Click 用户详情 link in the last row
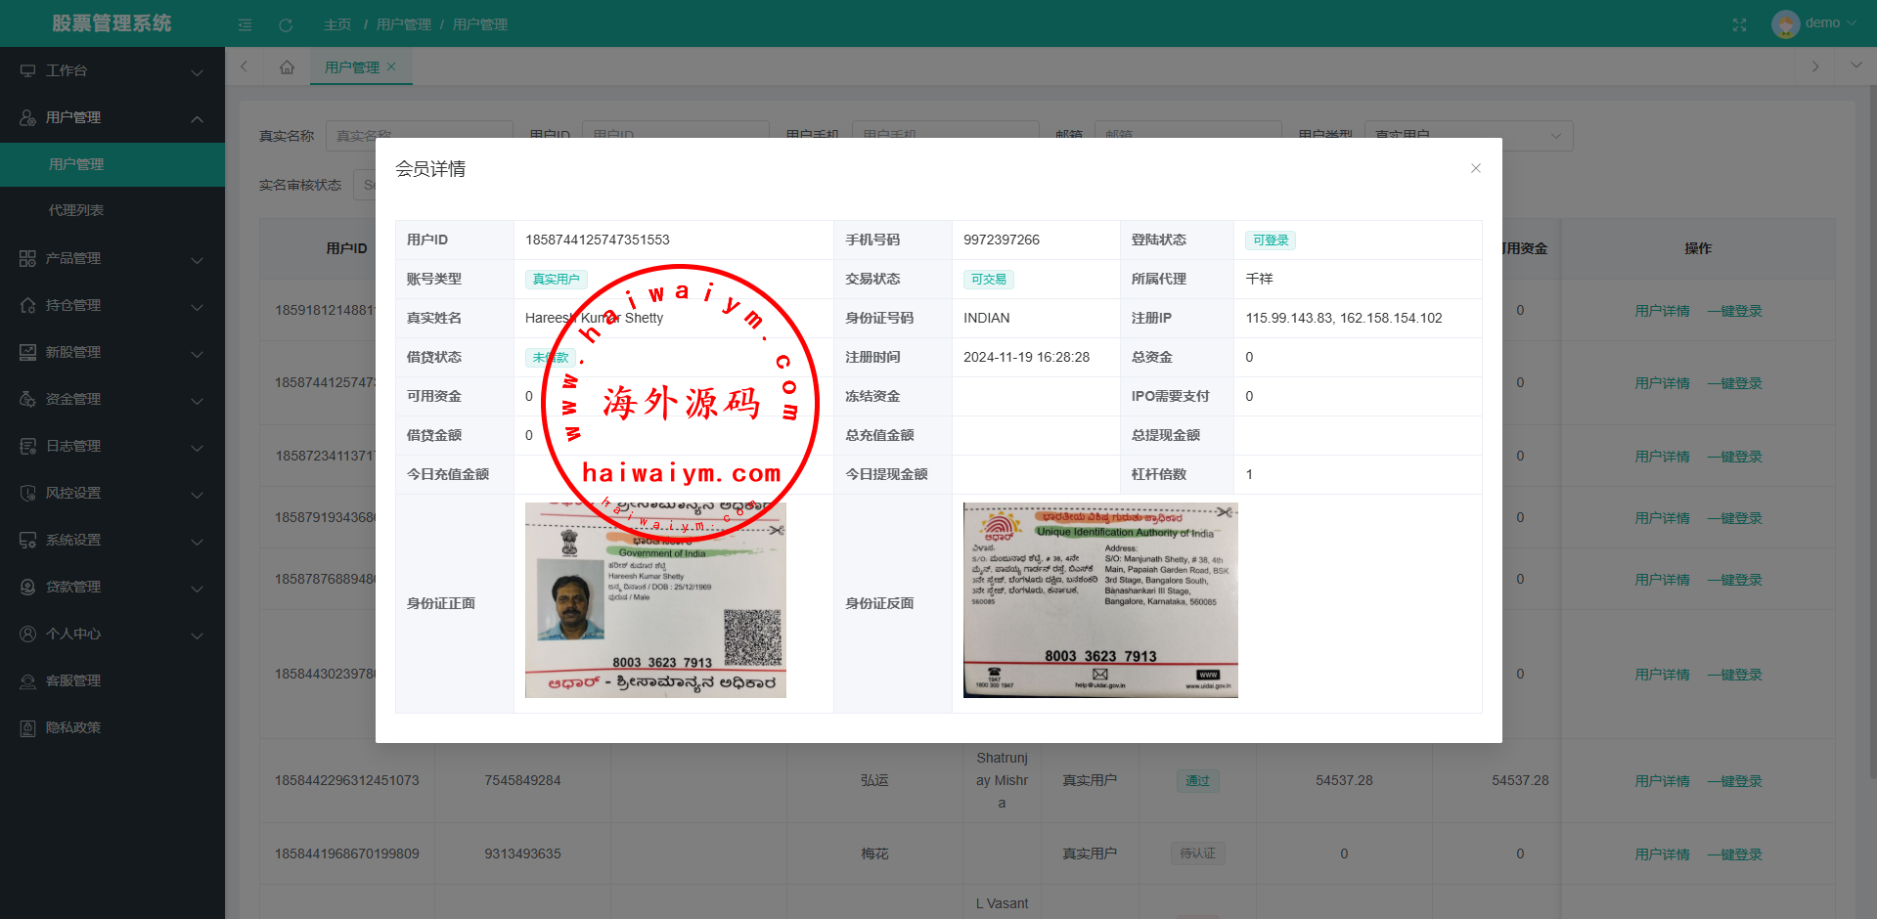Screen dimensions: 1877x919 click(x=1662, y=853)
